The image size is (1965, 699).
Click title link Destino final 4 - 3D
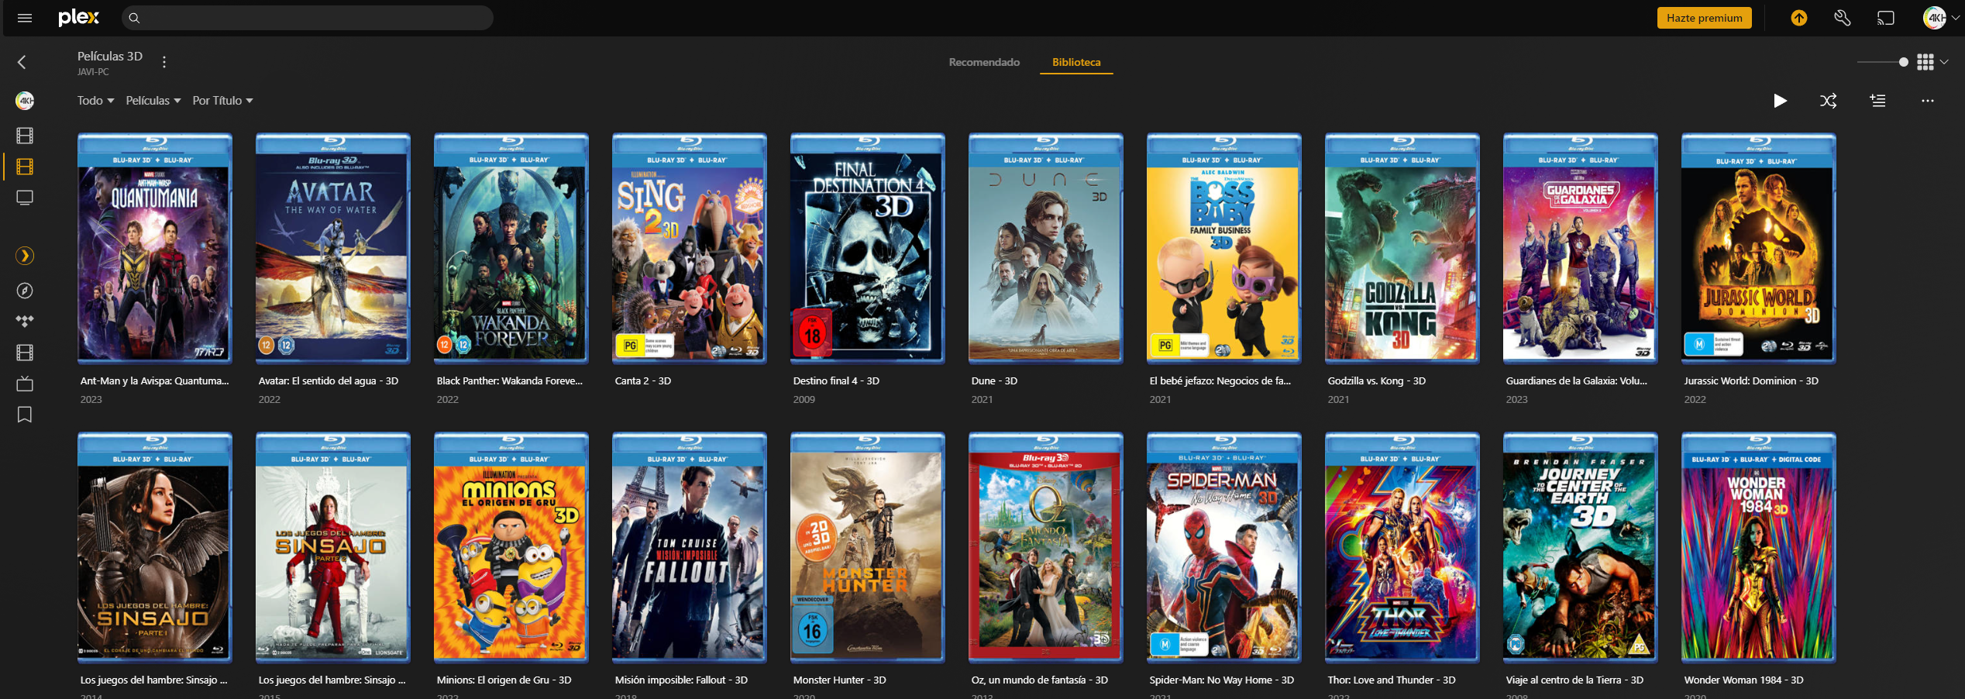[836, 381]
